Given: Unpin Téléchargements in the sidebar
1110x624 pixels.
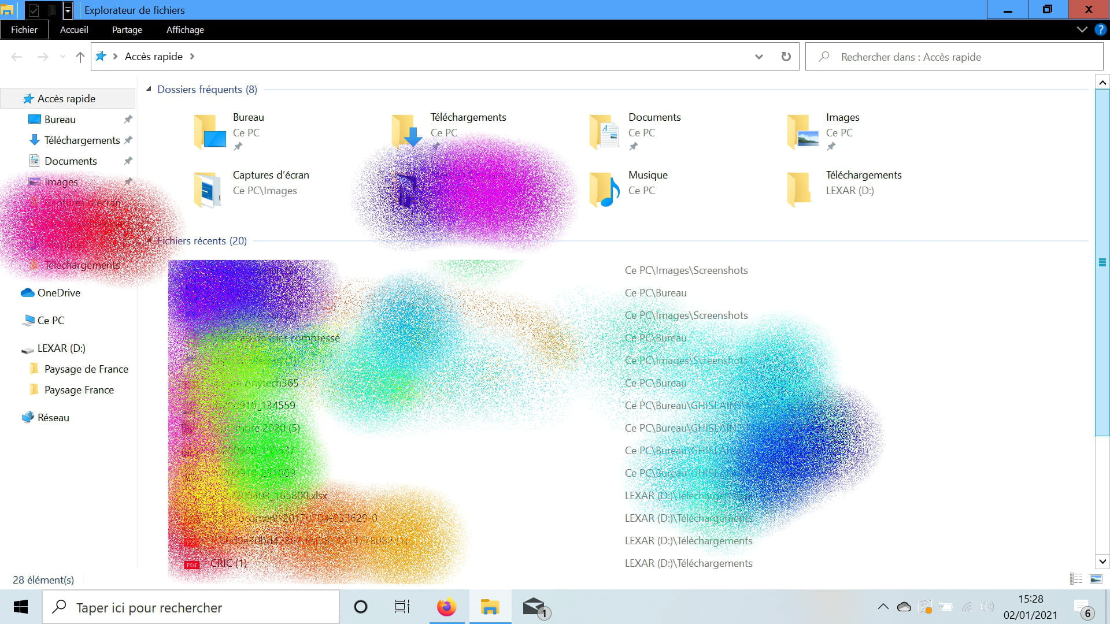Looking at the screenshot, I should pos(128,140).
